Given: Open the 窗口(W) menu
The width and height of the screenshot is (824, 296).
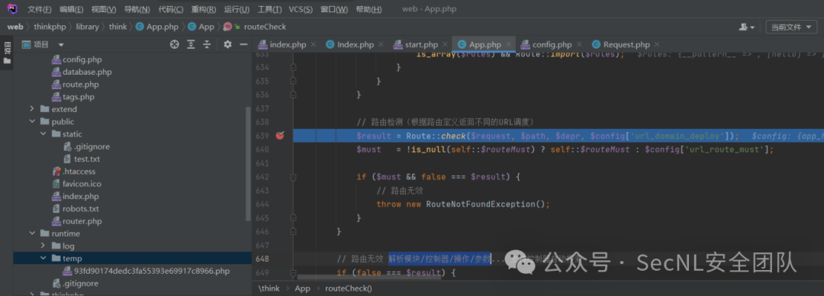Looking at the screenshot, I should (334, 9).
